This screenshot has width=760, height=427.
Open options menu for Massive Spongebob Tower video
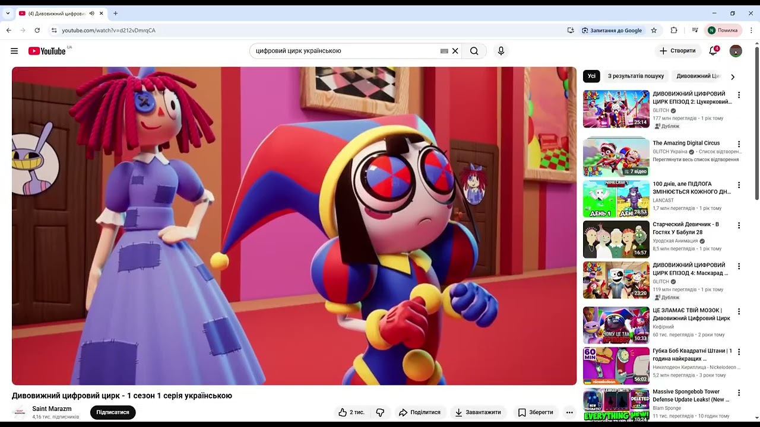739,393
